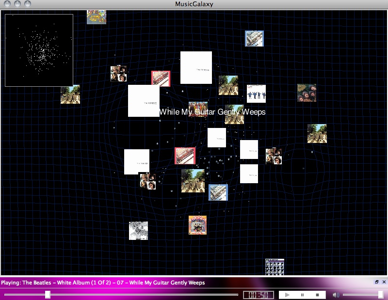This screenshot has width=388, height=300.
Task: Select the red album cover overlapping White Album
Action: [161, 79]
